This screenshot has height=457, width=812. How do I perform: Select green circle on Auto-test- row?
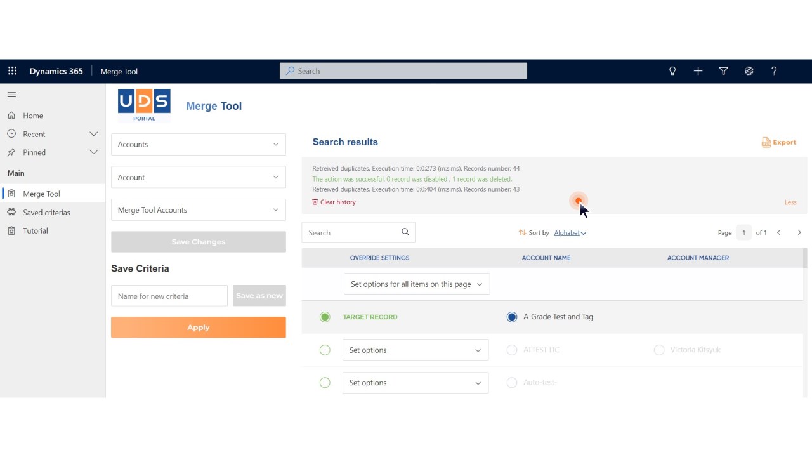click(325, 383)
